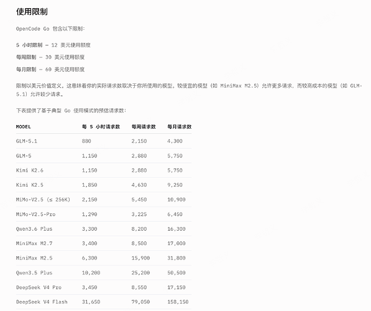The height and width of the screenshot is (311, 371).
Task: Click the 使用限制 heading
Action: click(32, 11)
